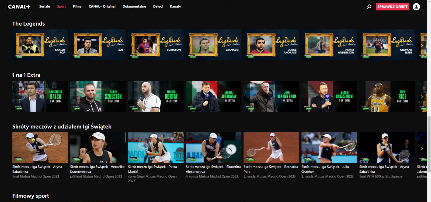Play Świątek - Sabalenka Stuttgart final thumbnail
The image size is (431, 202).
click(x=387, y=148)
